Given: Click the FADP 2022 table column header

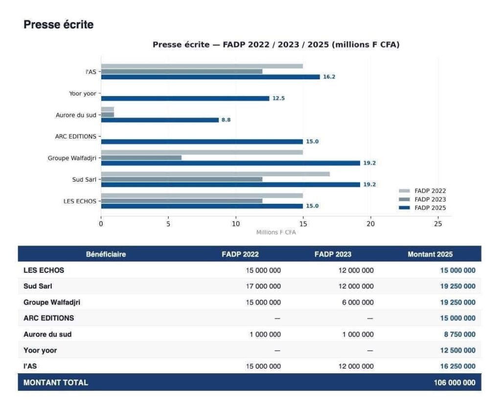Looking at the screenshot, I should pyautogui.click(x=240, y=254).
